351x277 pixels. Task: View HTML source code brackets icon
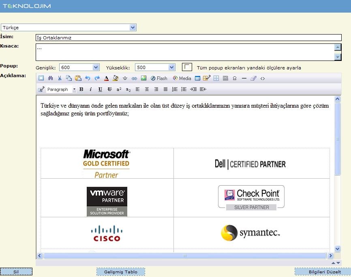[x=263, y=78]
